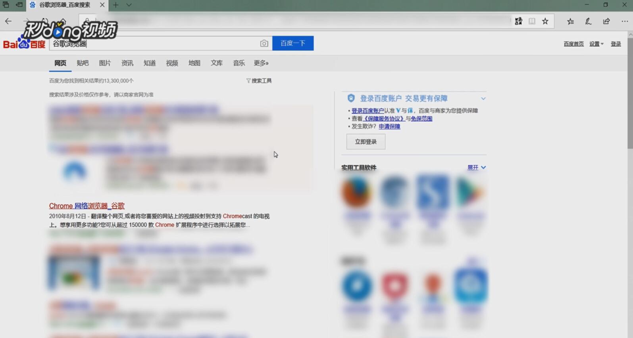Viewport: 633px width, 338px height.
Task: Click the add notes pen icon
Action: point(588,21)
